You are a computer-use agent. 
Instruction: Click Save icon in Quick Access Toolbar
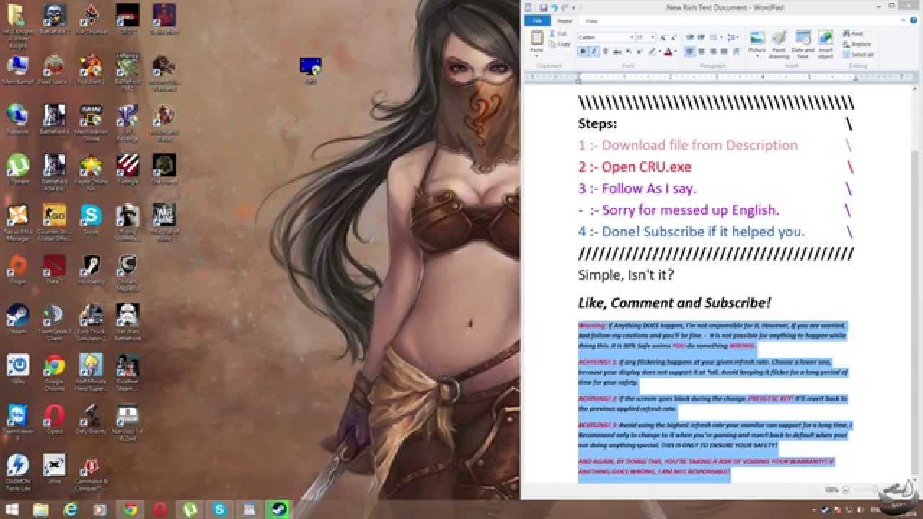click(544, 7)
